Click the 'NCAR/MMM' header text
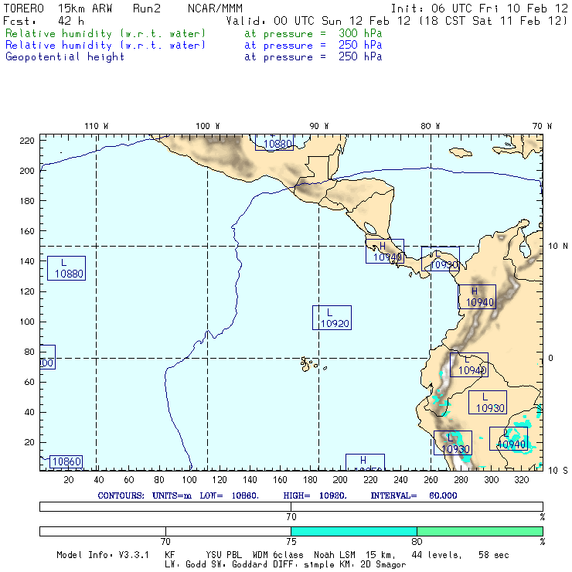Image resolution: width=572 pixels, height=572 pixels. [215, 9]
